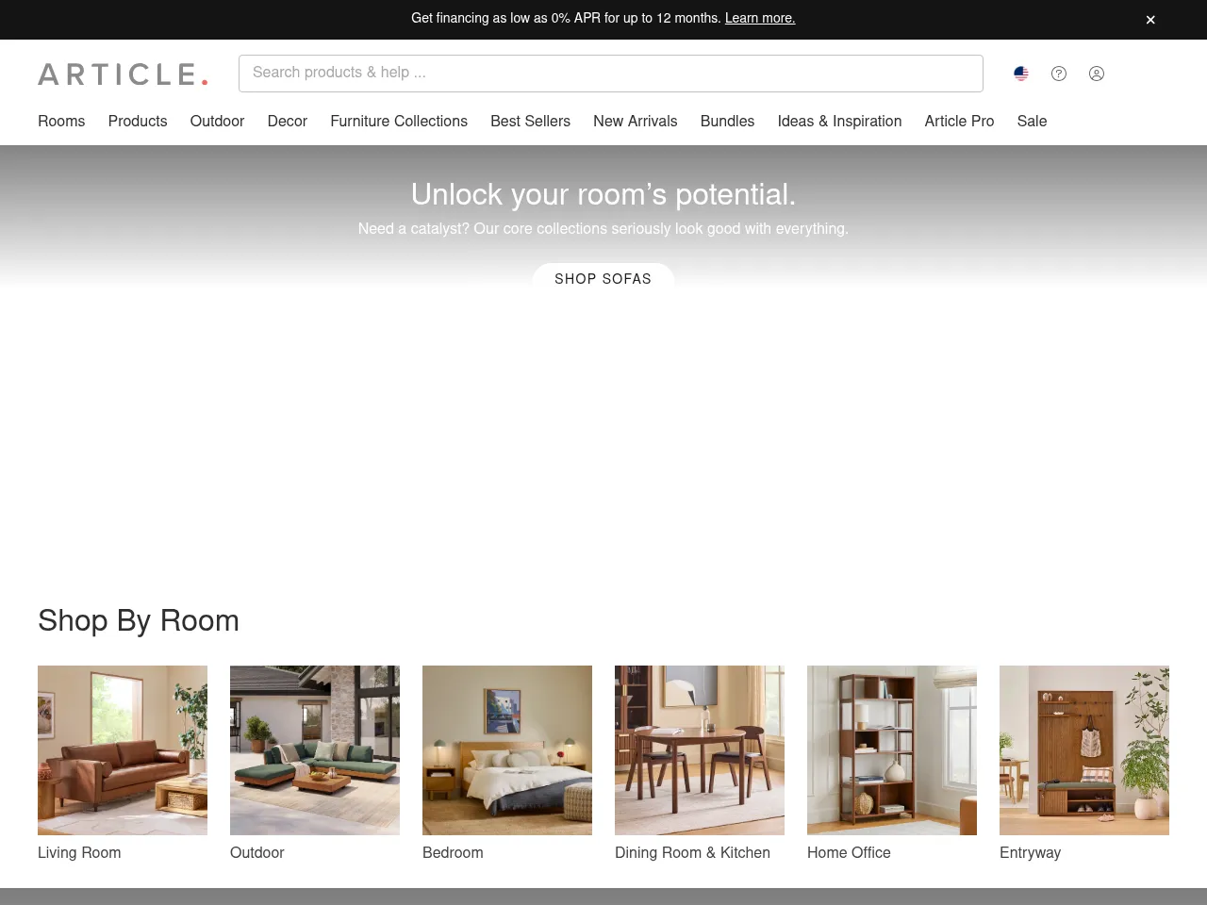
Task: Open the account sign-in icon
Action: (1097, 74)
